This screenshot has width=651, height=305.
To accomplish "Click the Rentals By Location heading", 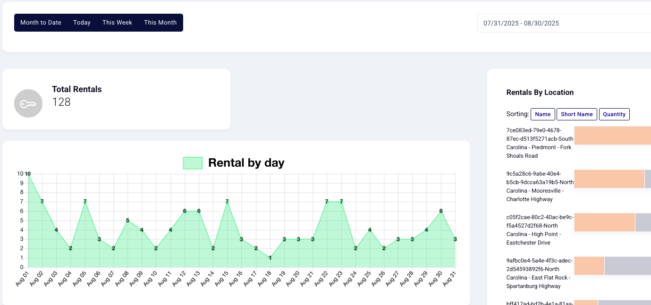I will tap(540, 93).
